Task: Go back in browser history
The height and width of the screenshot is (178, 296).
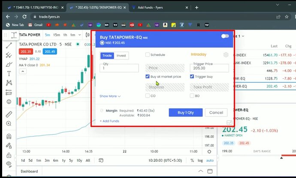Action: tap(8, 17)
